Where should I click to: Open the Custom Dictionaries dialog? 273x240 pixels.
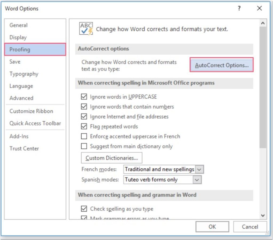(x=111, y=158)
